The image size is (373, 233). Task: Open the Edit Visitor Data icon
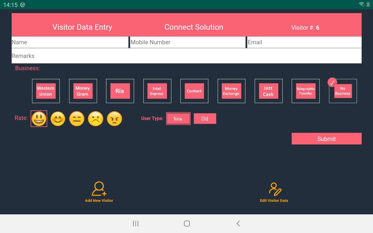click(275, 189)
